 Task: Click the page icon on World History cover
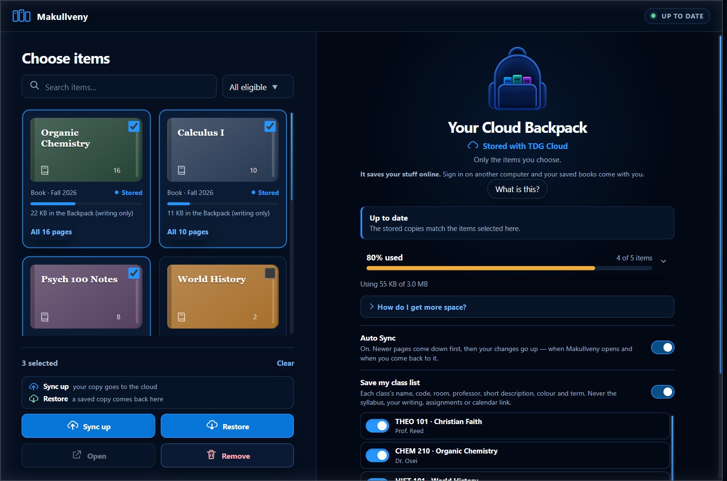[182, 317]
